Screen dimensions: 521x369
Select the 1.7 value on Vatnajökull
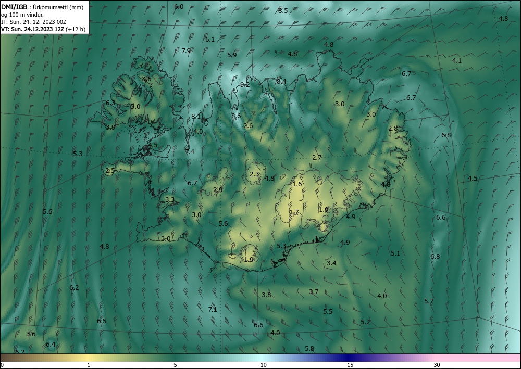click(x=294, y=212)
